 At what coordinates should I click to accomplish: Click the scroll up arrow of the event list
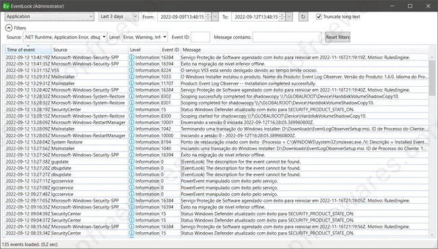point(432,57)
